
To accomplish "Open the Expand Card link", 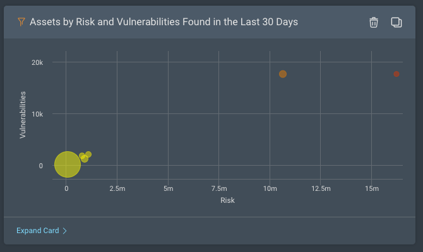I will 38,231.
